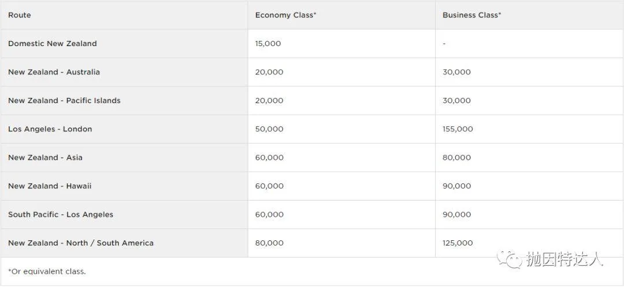The height and width of the screenshot is (287, 624).
Task: Click the 15,000 economy fare for Domestic
Action: point(268,43)
